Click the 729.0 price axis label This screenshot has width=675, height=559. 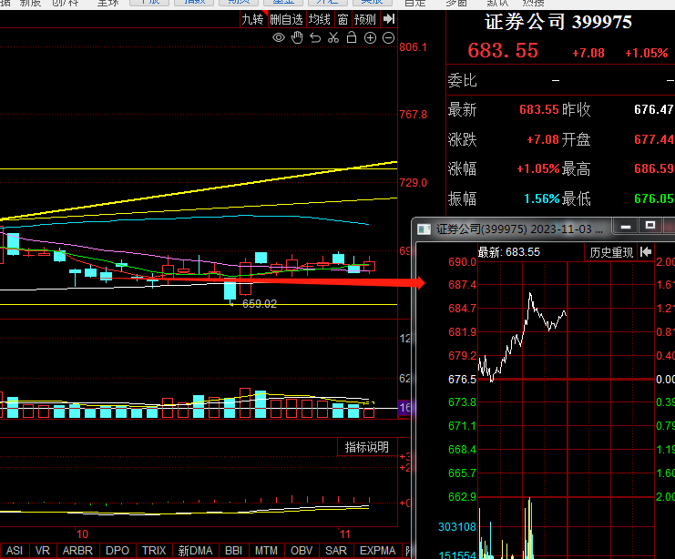click(414, 183)
